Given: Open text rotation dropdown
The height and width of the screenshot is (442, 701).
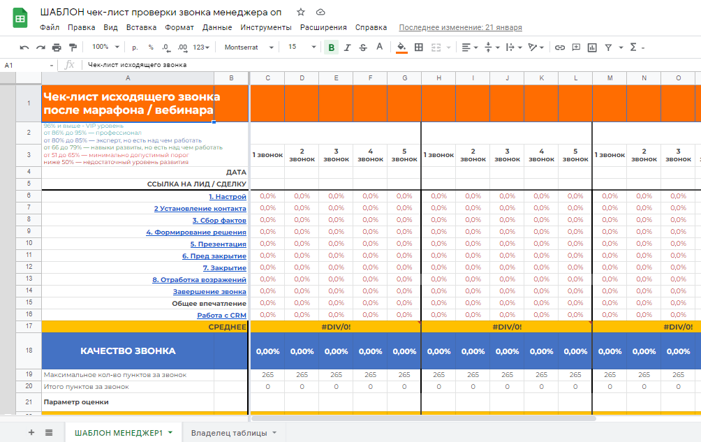Looking at the screenshot, I should point(536,47).
